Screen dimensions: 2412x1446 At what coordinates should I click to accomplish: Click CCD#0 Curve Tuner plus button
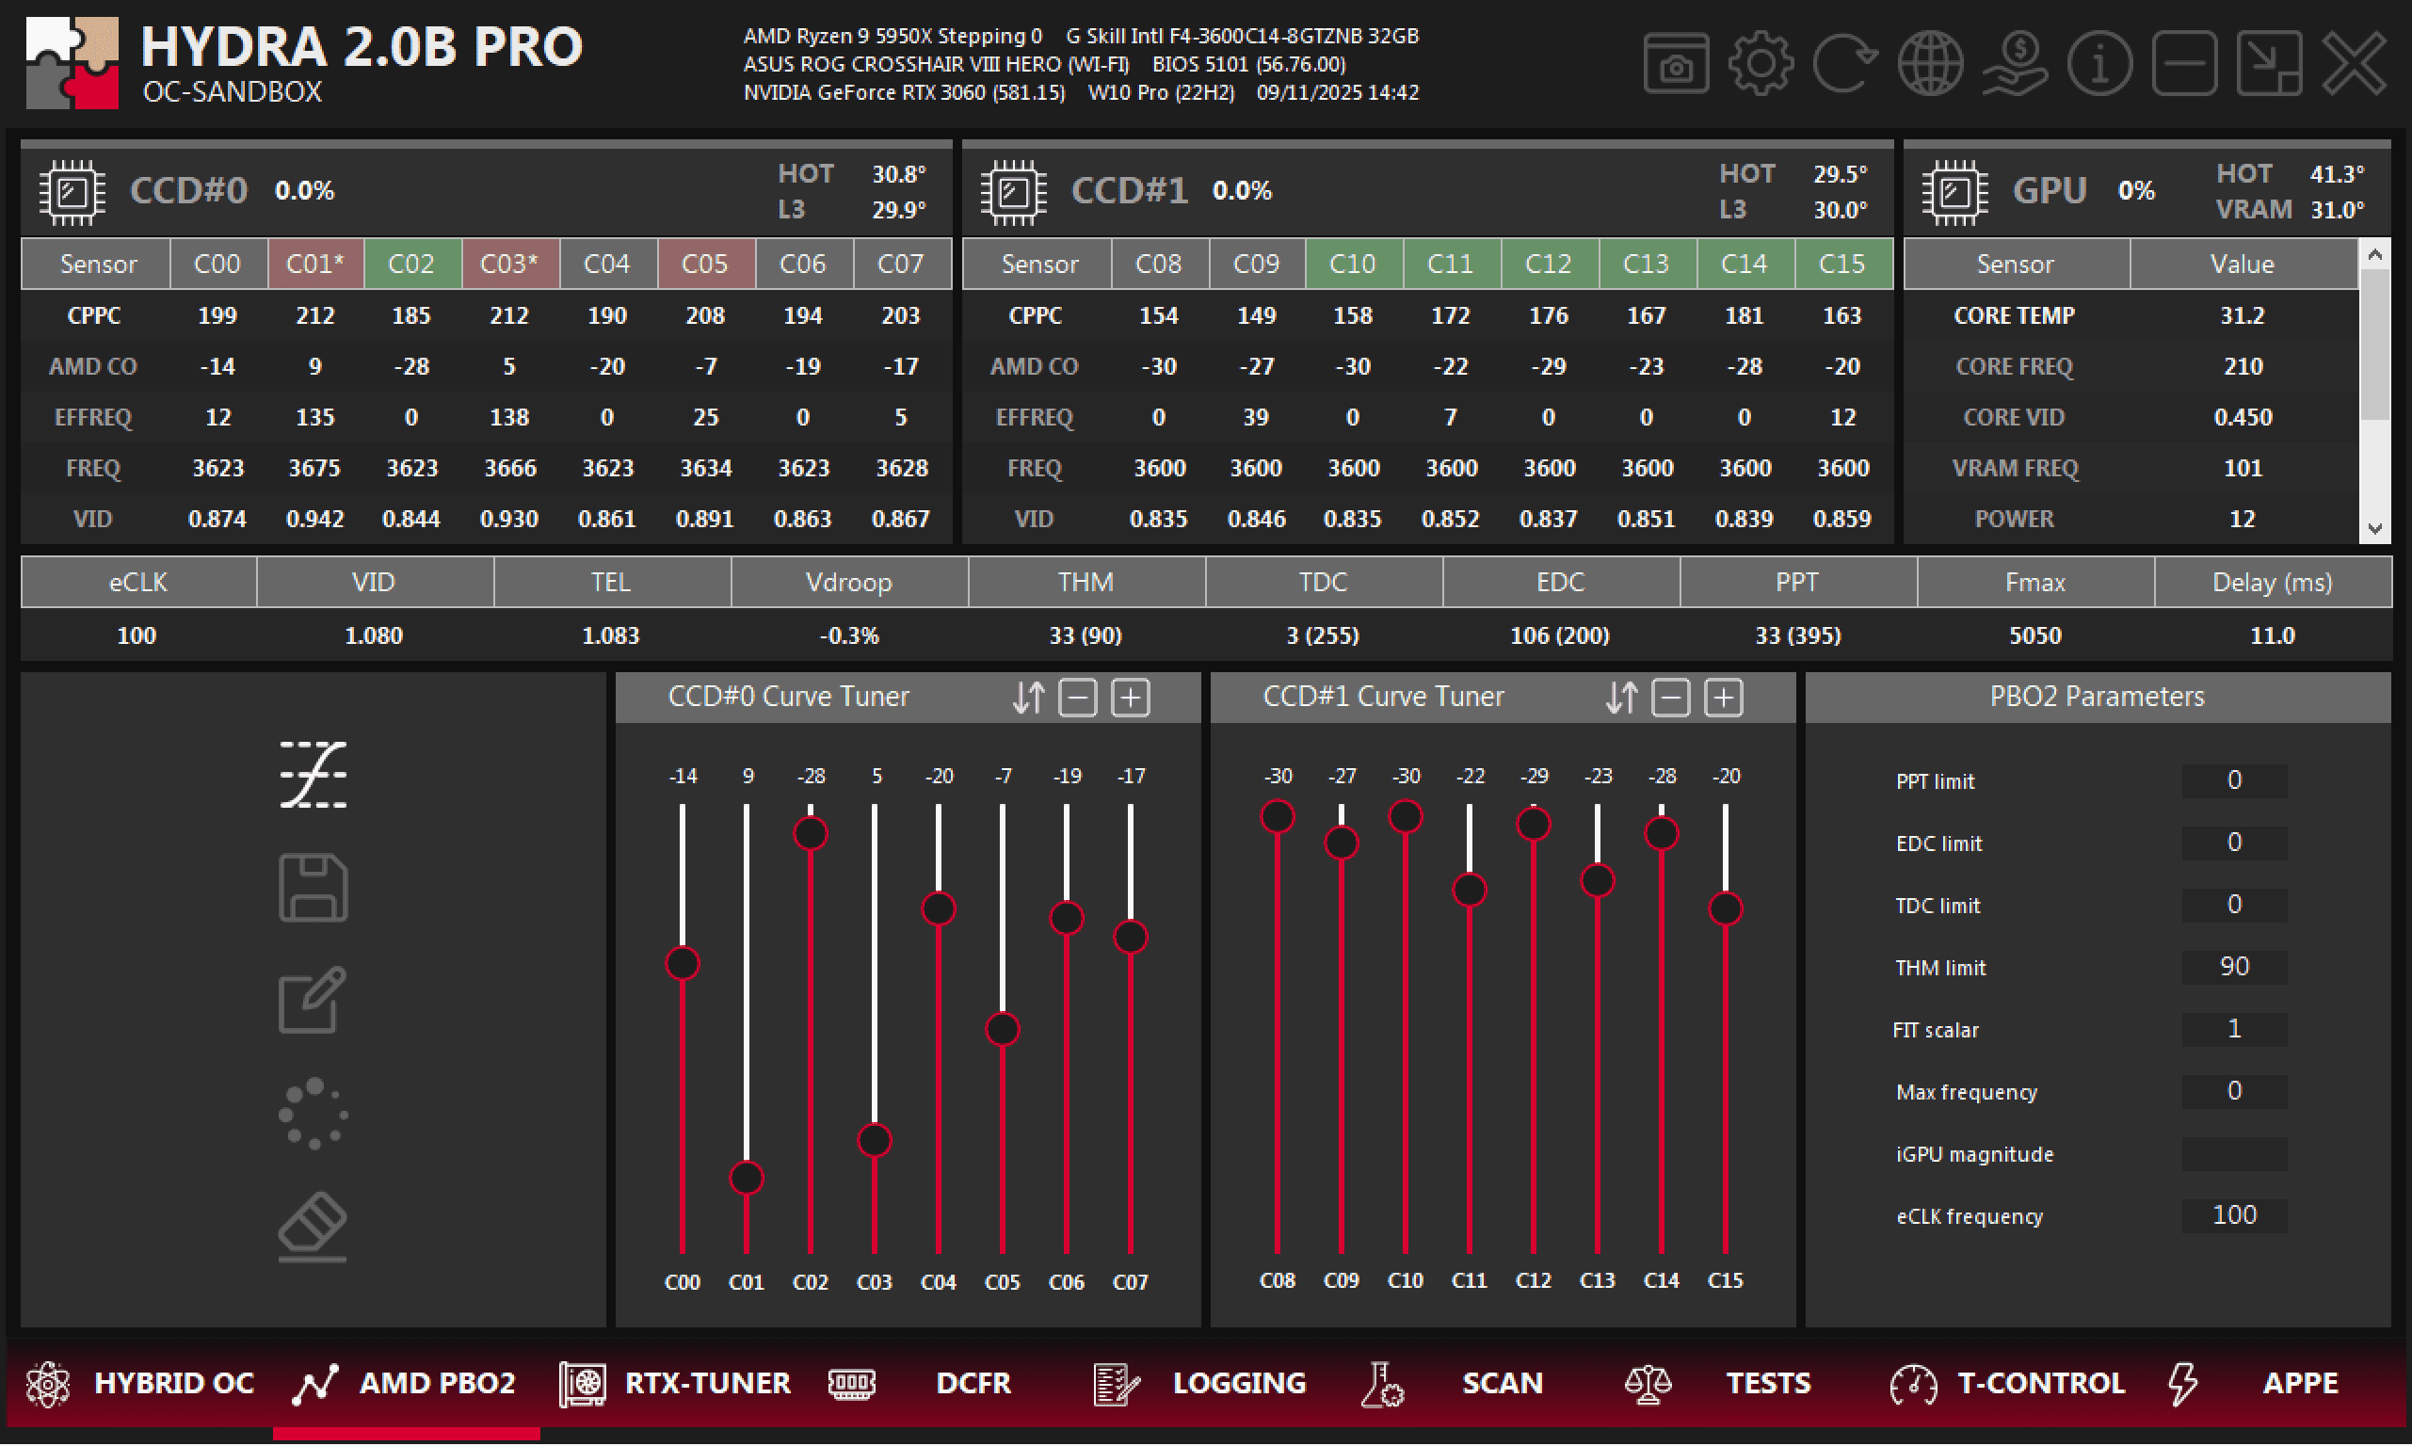coord(1130,698)
